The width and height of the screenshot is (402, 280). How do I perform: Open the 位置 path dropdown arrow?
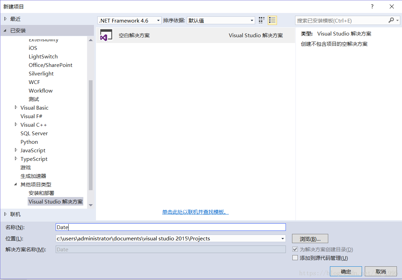(282, 238)
